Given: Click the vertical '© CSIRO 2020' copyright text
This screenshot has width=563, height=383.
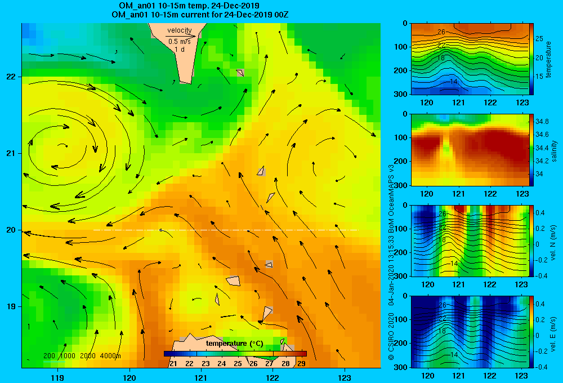Looking at the screenshot, I should tap(391, 336).
